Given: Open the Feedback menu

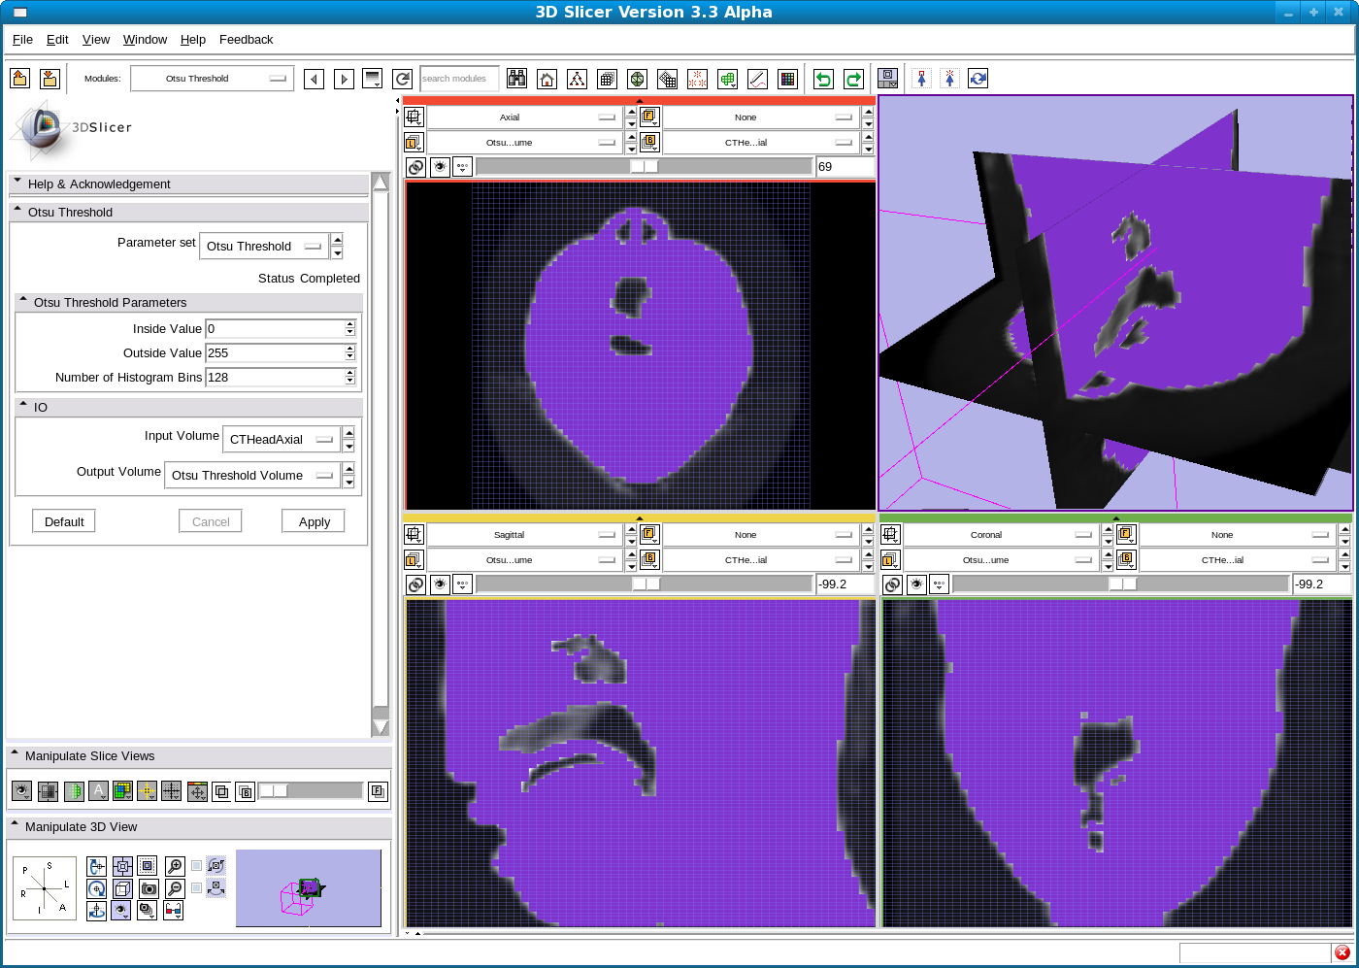Looking at the screenshot, I should [x=246, y=40].
